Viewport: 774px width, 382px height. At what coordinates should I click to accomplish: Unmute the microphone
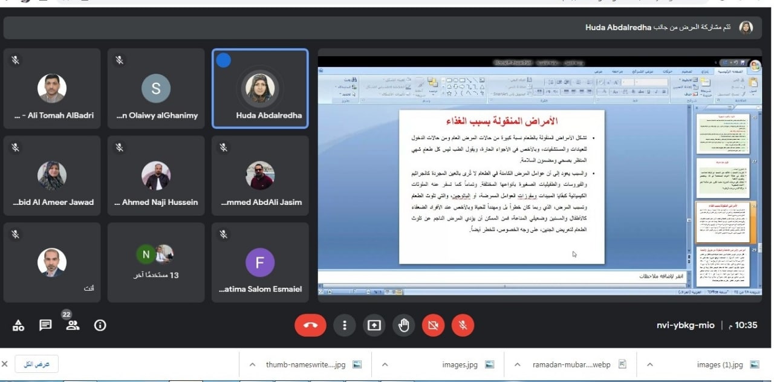(x=463, y=325)
